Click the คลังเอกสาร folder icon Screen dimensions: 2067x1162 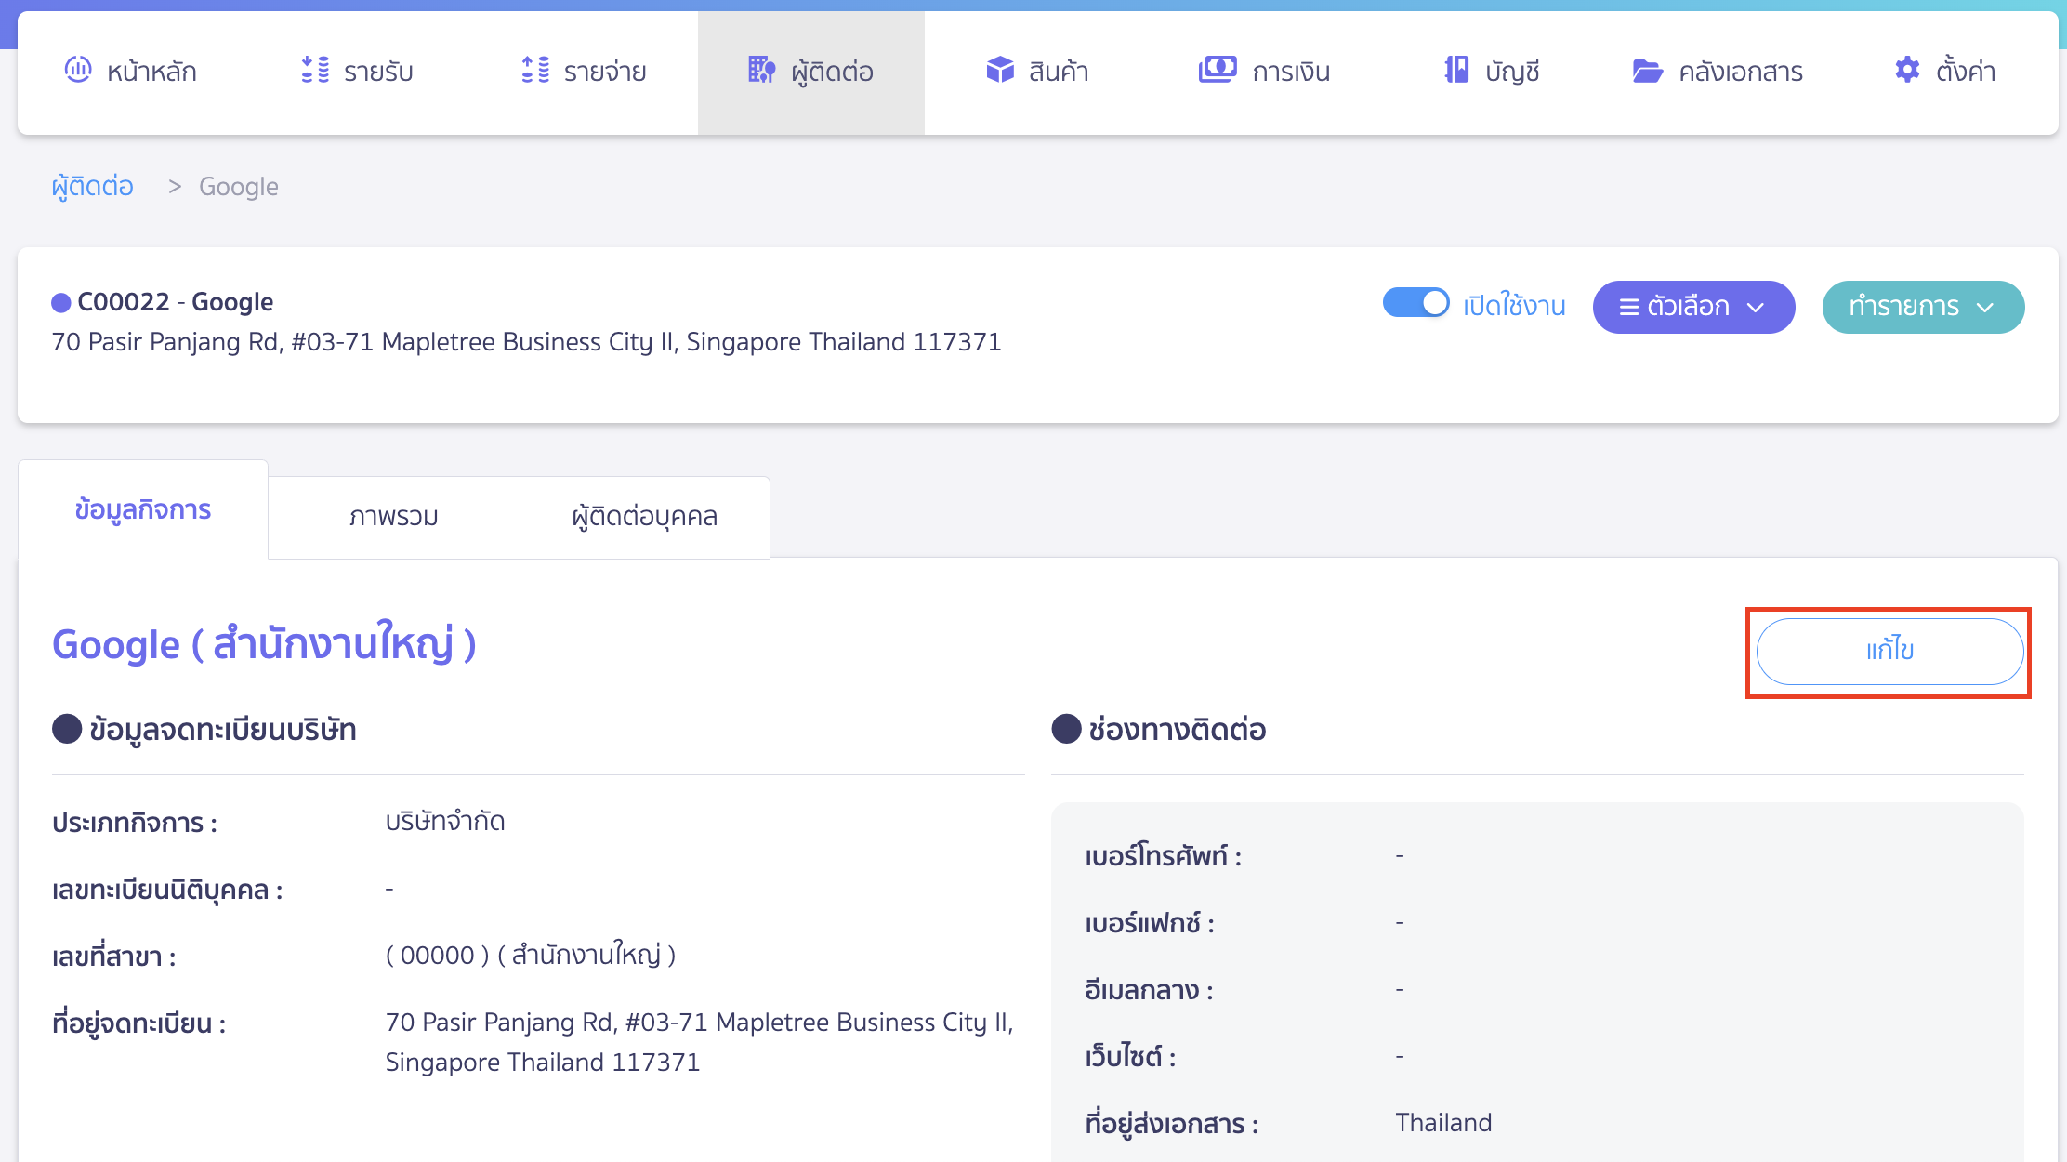[x=1648, y=71]
